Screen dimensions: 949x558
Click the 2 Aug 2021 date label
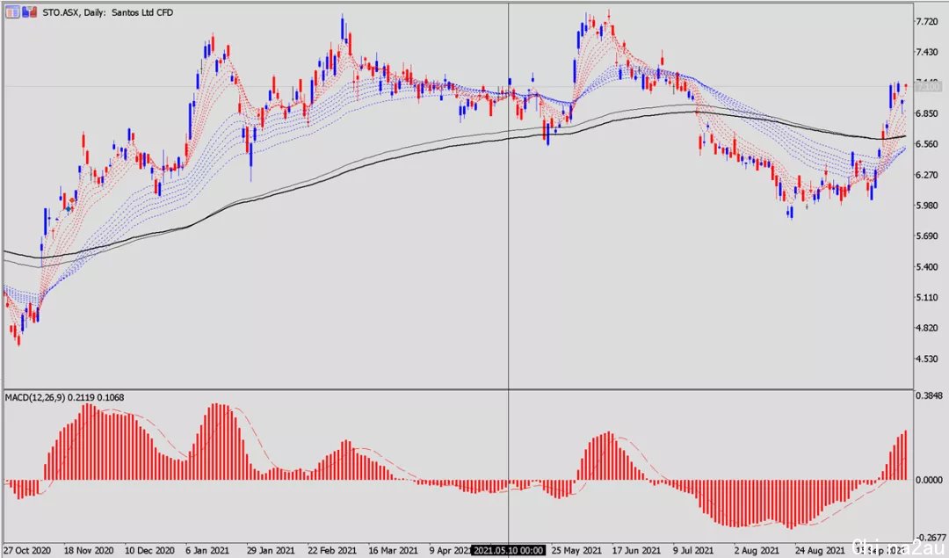pos(757,550)
